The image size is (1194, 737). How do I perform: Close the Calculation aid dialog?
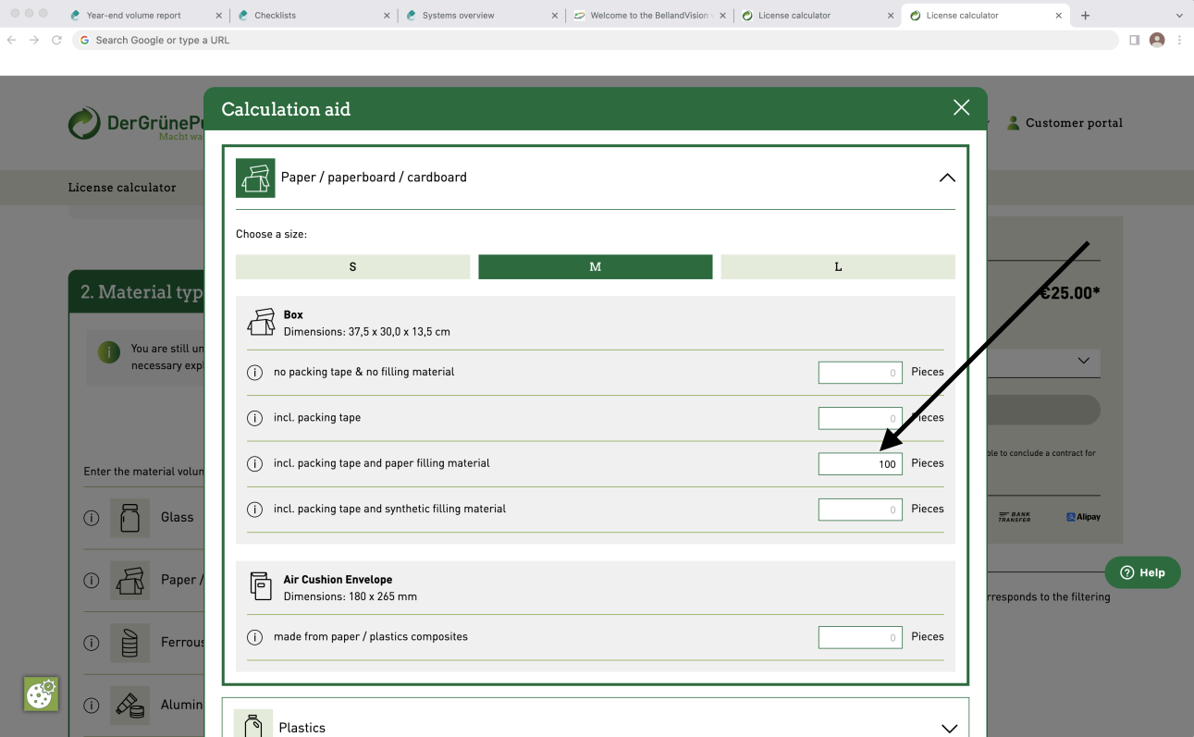pos(961,108)
